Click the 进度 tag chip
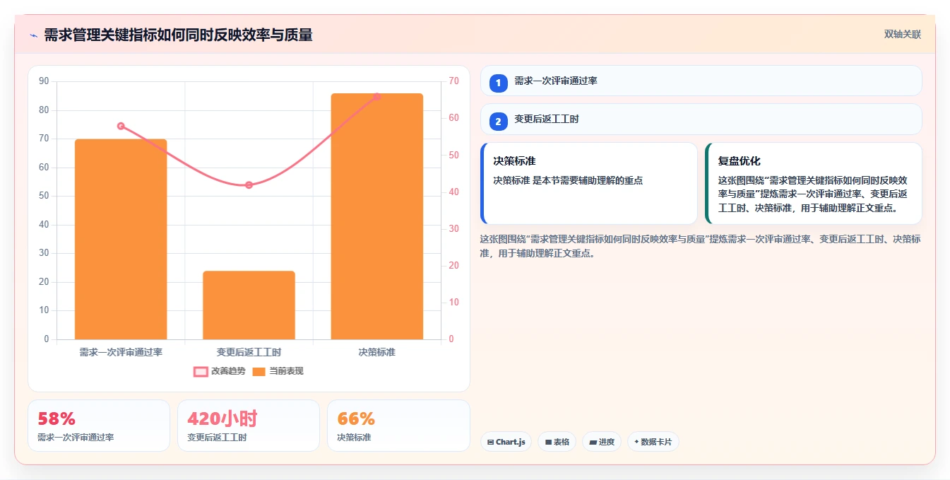 tap(601, 442)
